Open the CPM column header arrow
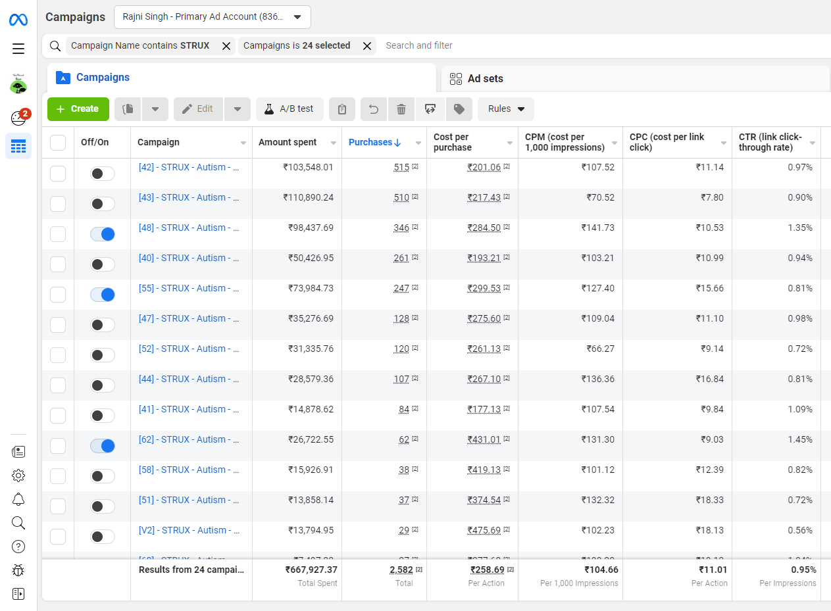The width and height of the screenshot is (831, 611). 614,143
